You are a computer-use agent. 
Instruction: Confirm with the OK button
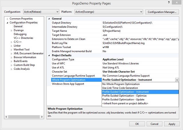coord(137,124)
